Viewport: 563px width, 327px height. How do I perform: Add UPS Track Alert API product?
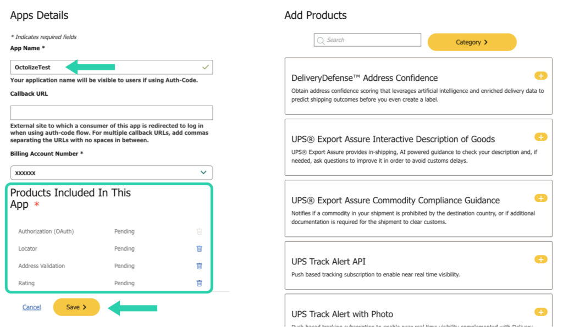(x=540, y=259)
